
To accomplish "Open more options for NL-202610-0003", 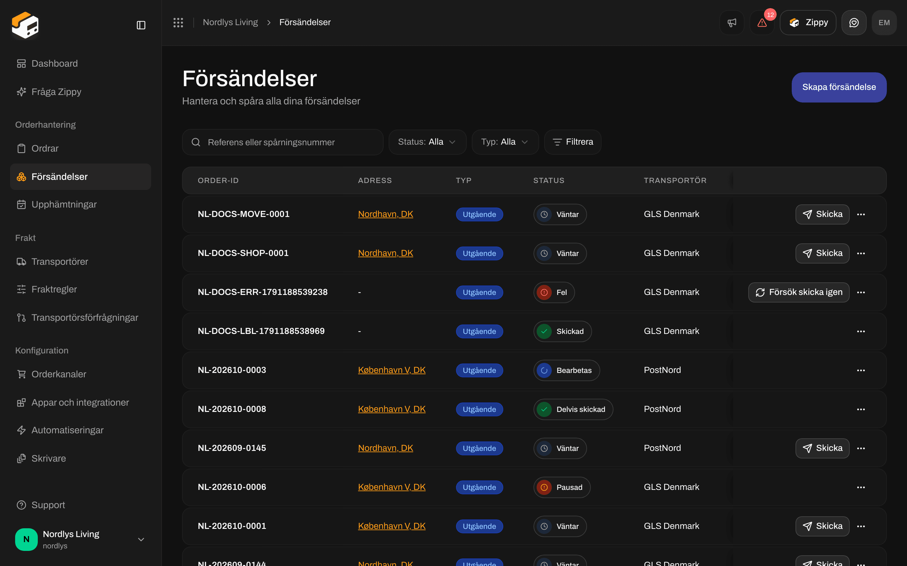I will pos(861,370).
